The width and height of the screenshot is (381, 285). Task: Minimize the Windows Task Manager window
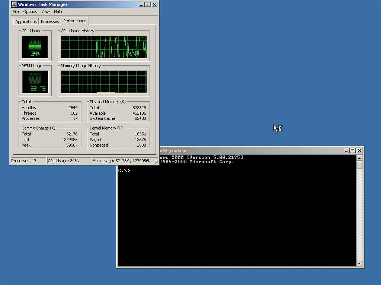pos(141,4)
